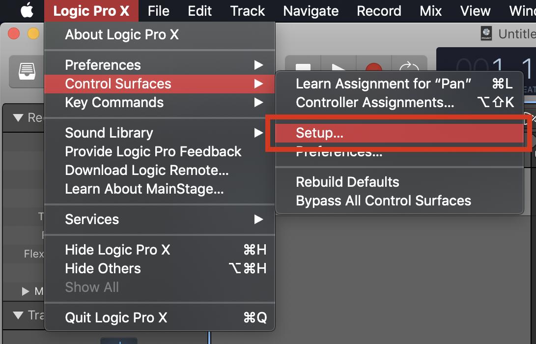This screenshot has height=344, width=536.
Task: Choose Download Logic Remote…
Action: point(160,171)
